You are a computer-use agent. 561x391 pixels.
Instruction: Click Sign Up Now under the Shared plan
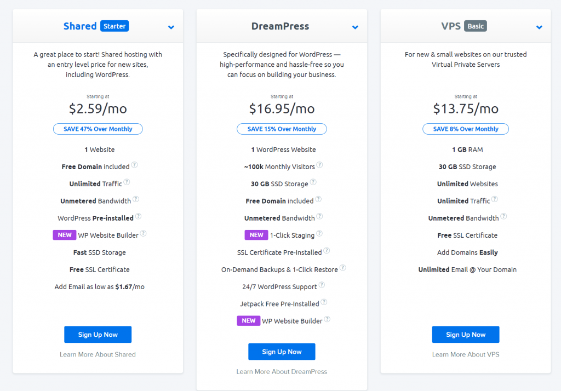(x=98, y=334)
